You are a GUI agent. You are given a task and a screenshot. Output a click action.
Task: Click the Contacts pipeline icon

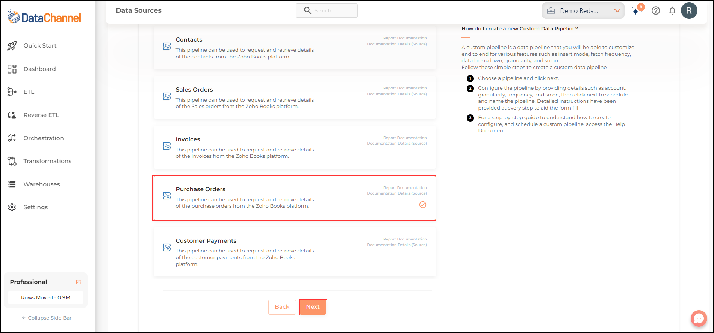click(x=167, y=46)
